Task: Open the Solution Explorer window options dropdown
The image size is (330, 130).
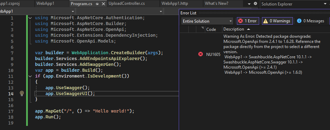Action: pyautogui.click(x=326, y=4)
